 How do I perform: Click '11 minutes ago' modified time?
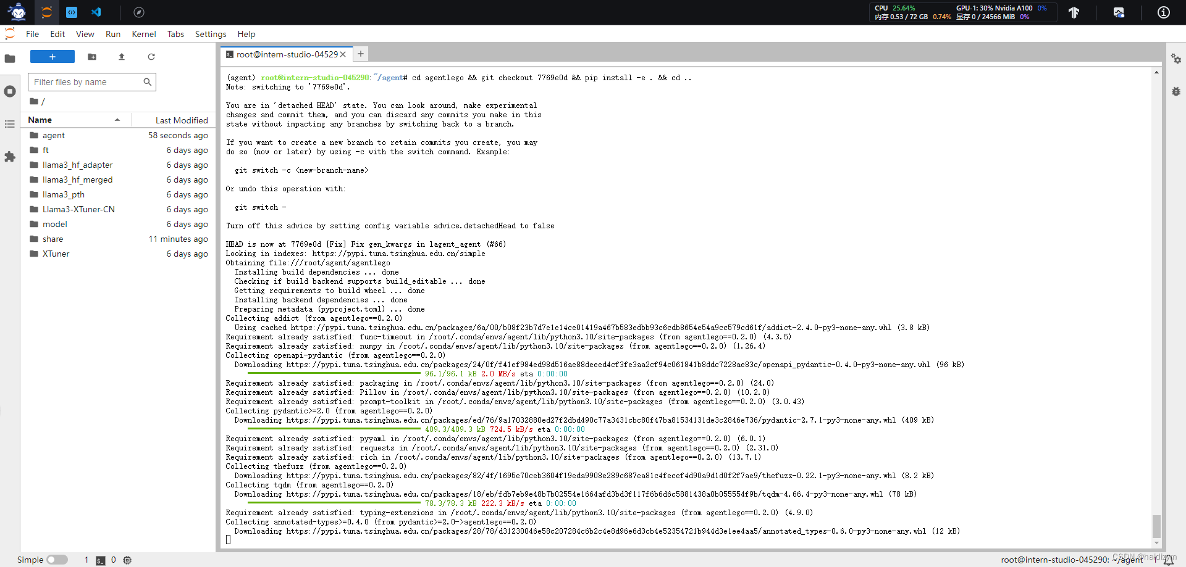pyautogui.click(x=178, y=239)
